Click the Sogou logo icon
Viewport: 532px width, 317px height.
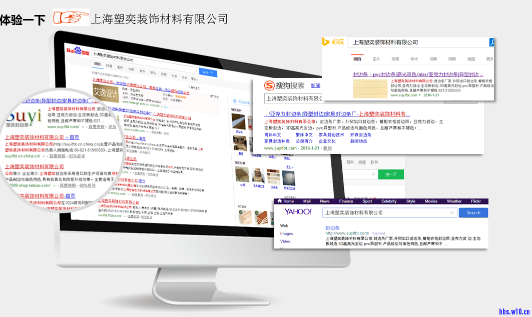click(270, 85)
